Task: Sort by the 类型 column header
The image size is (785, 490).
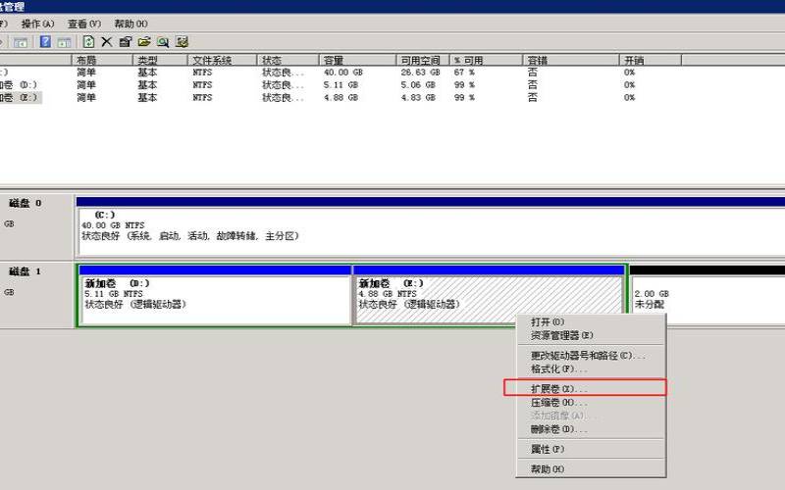Action: pyautogui.click(x=160, y=60)
